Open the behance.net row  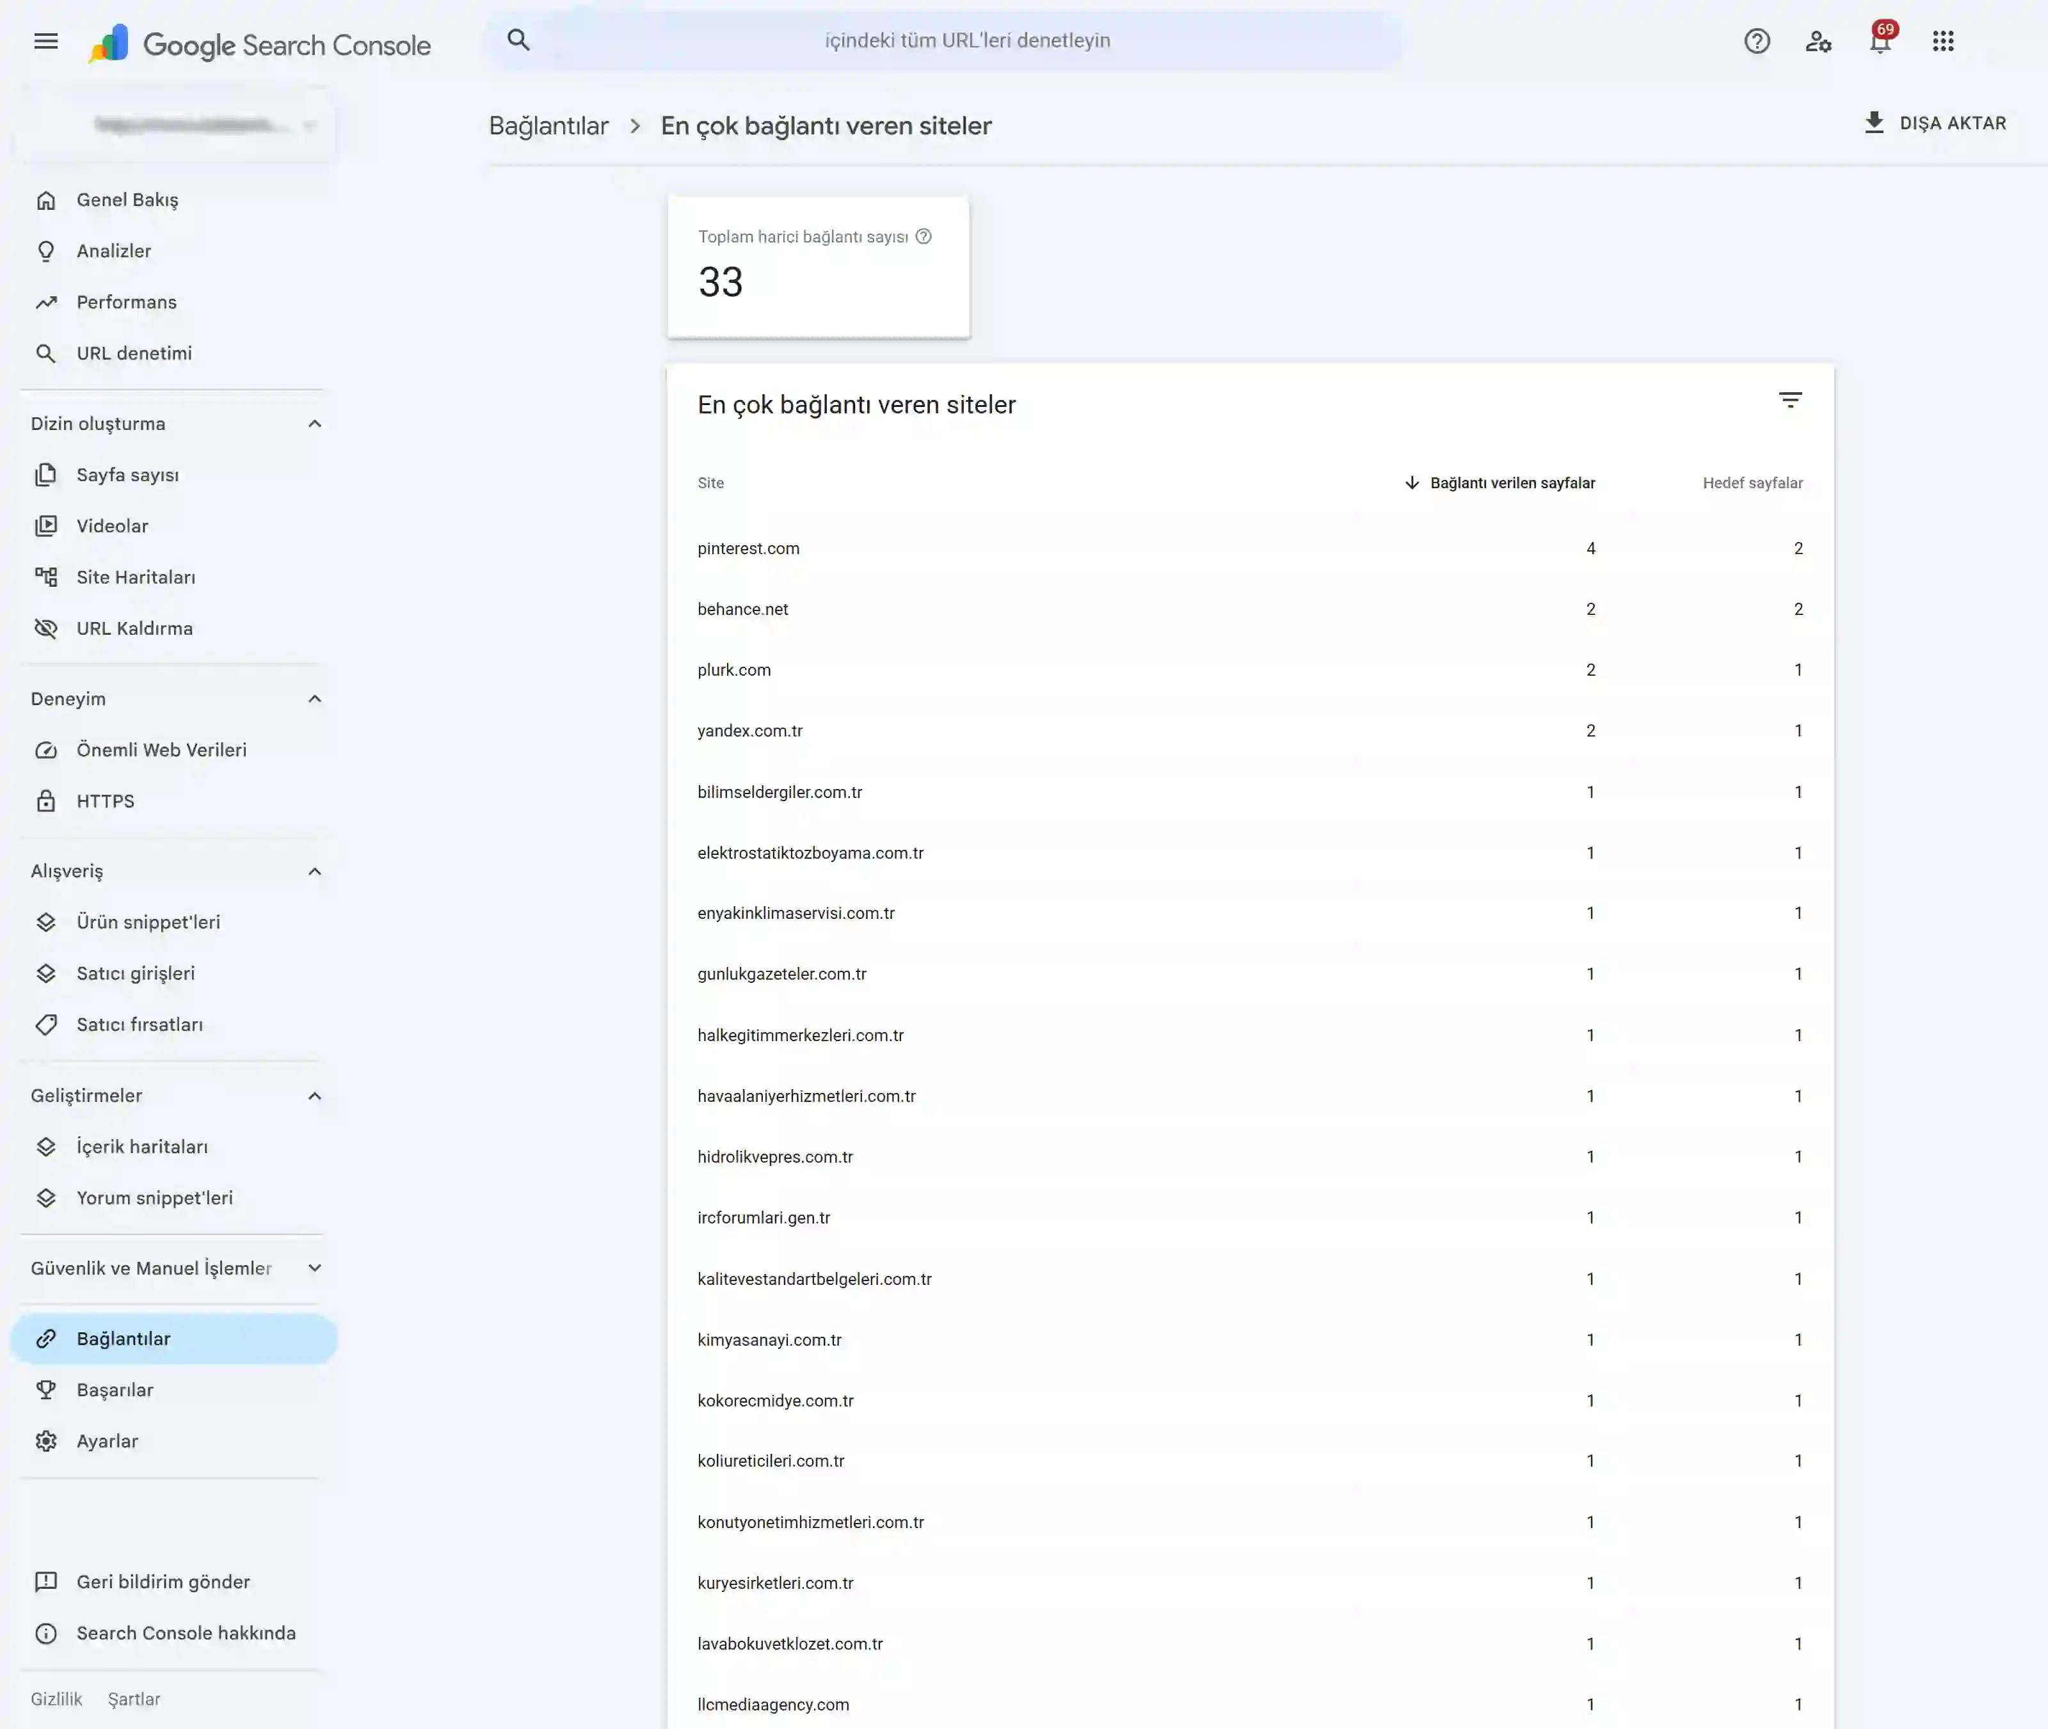tap(1250, 609)
